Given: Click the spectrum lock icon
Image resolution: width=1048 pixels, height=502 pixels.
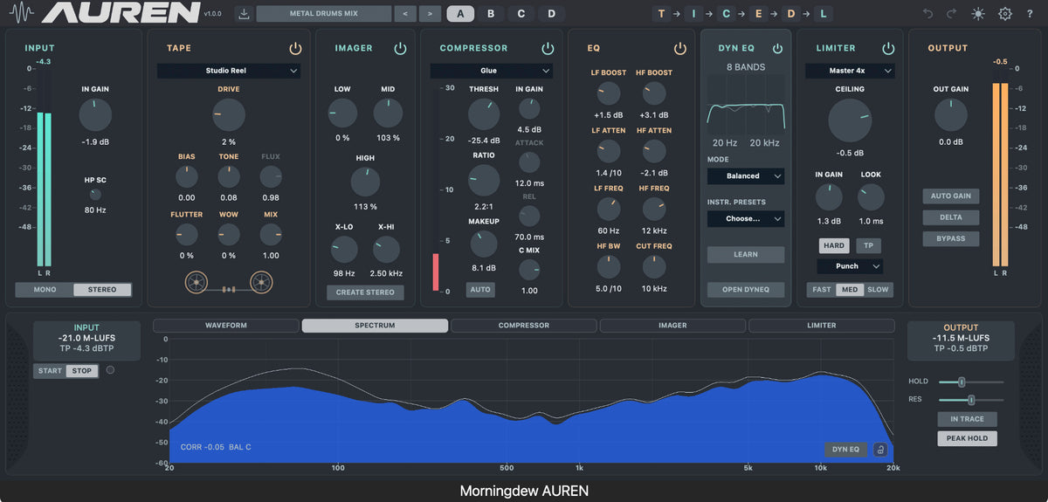Looking at the screenshot, I should [880, 450].
